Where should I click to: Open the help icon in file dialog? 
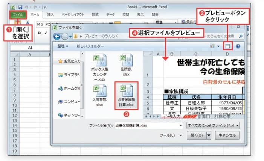pos(238,46)
